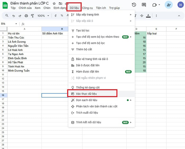Click the Share people button
The height and width of the screenshot is (149, 185).
coord(168,5)
